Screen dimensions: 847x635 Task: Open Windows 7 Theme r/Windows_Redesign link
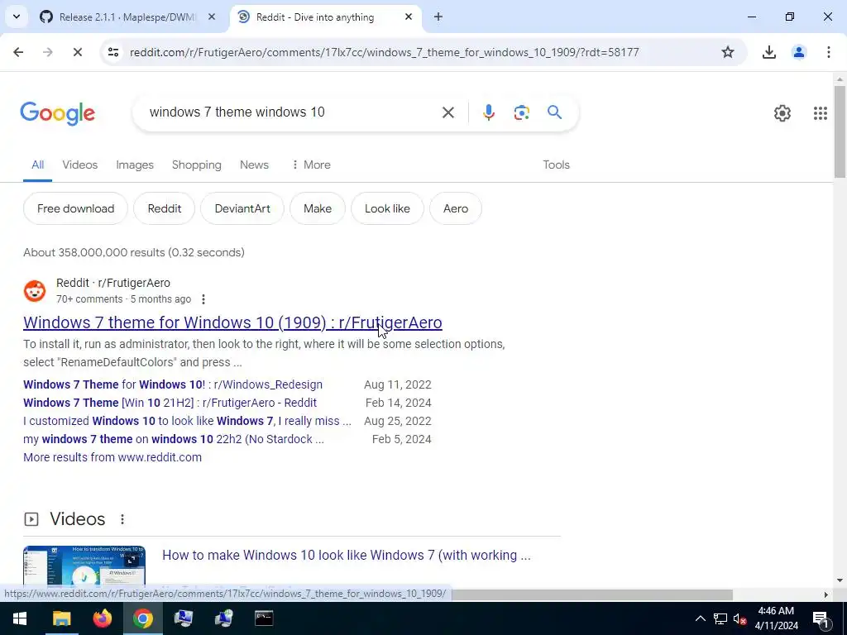click(x=173, y=384)
